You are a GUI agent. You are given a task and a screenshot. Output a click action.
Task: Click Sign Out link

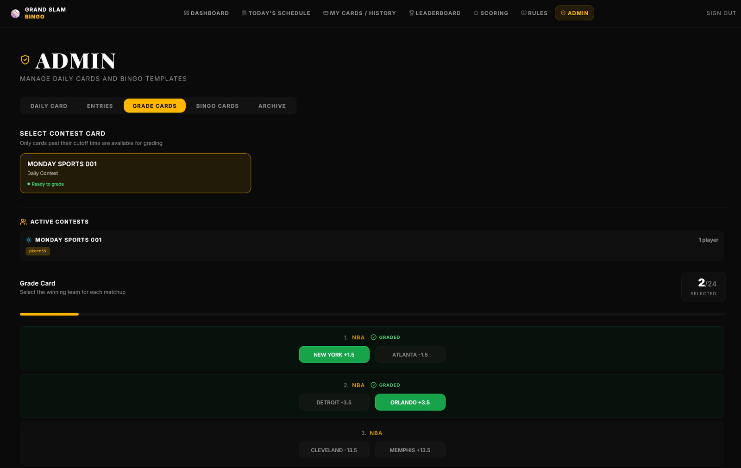[721, 13]
